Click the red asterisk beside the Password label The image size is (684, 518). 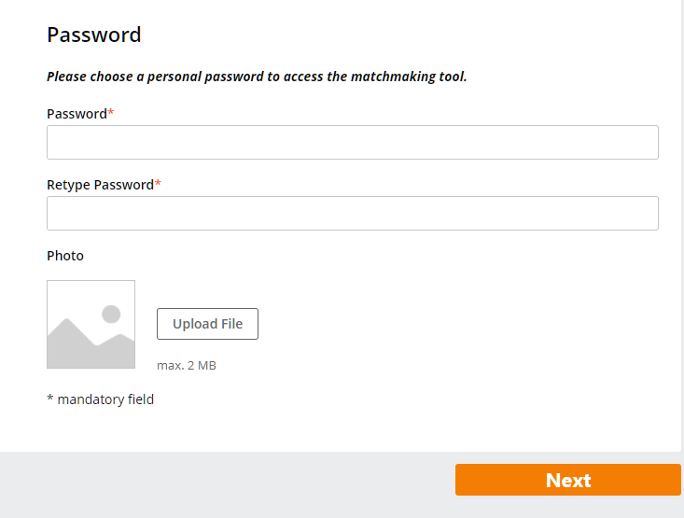(x=111, y=113)
